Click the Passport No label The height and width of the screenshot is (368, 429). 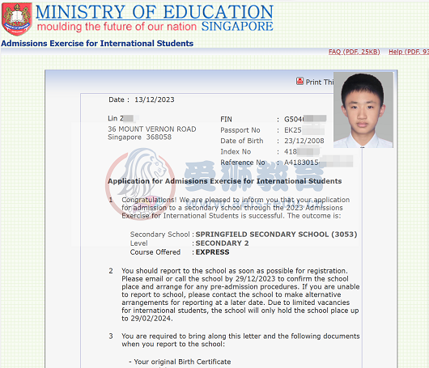240,130
